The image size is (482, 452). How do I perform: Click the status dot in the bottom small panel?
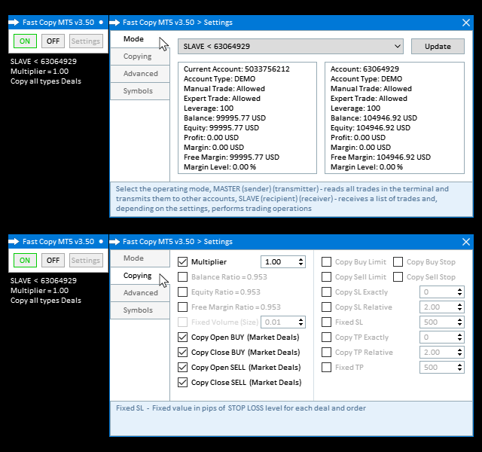coord(101,242)
